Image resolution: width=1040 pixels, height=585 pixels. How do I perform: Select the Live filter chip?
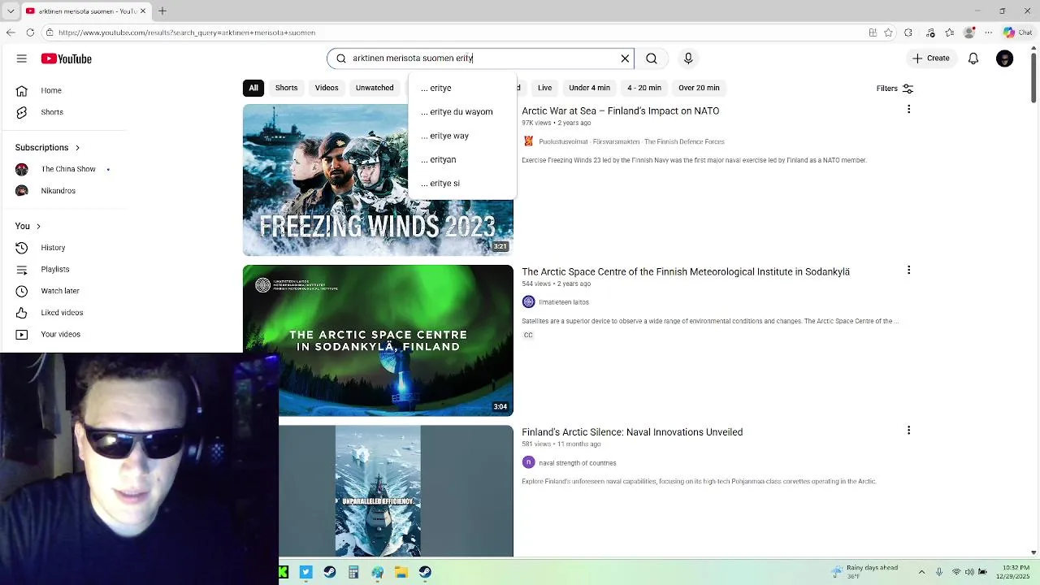click(x=544, y=88)
